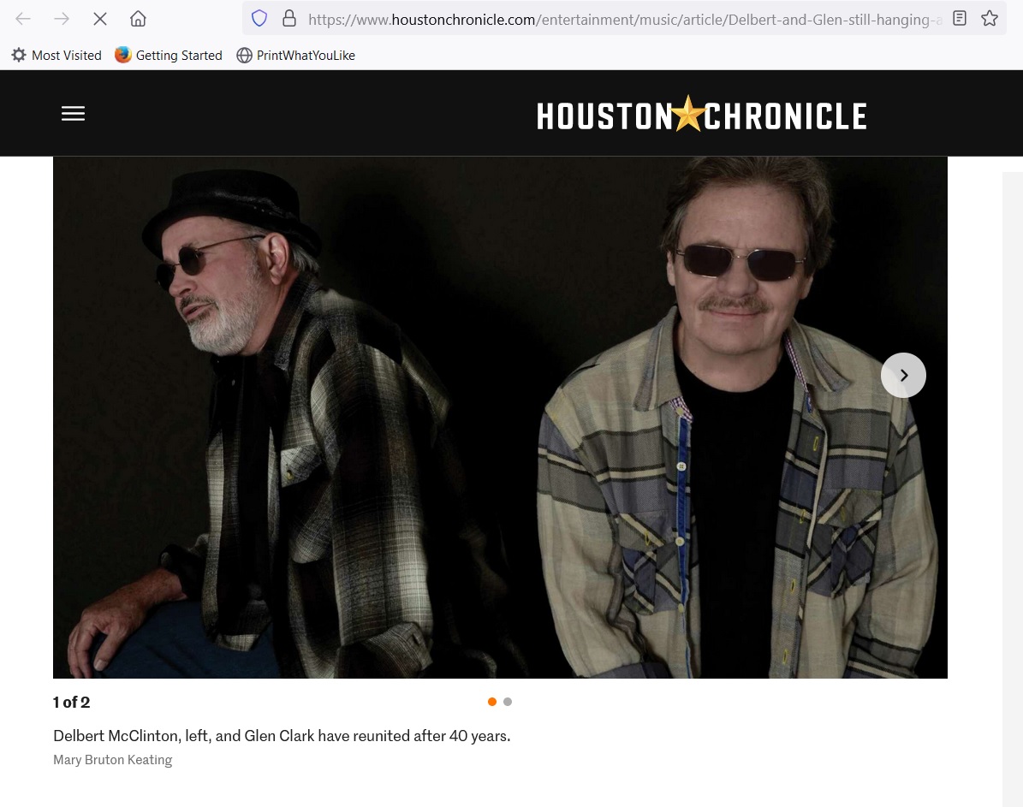Screen dimensions: 1023x807
Task: Toggle reader view for this article
Action: point(960,19)
